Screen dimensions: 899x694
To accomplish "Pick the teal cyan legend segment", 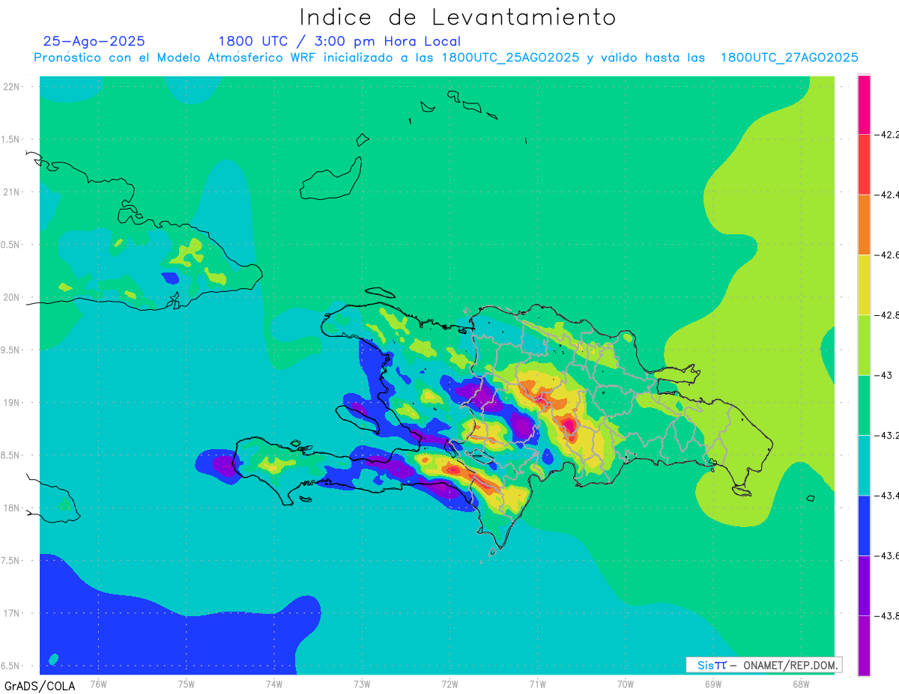I will tap(864, 465).
